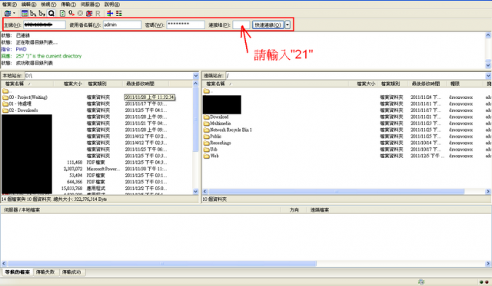Image resolution: width=492 pixels, height=286 pixels.
Task: Select local folder 01 - 待處理
Action: point(17,104)
